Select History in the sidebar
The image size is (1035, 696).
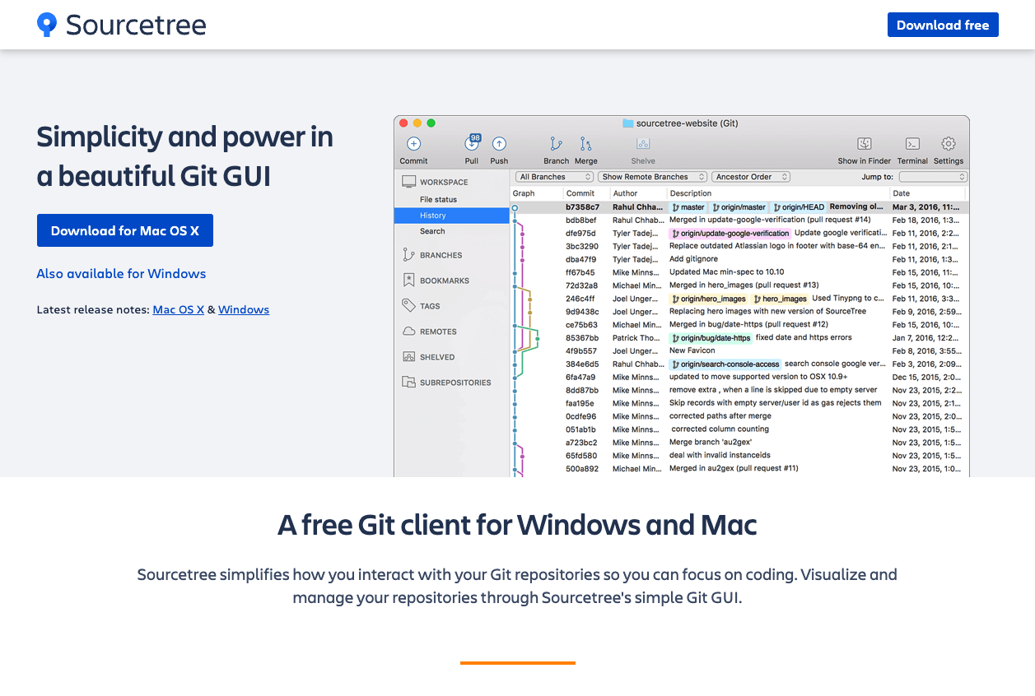tap(451, 216)
